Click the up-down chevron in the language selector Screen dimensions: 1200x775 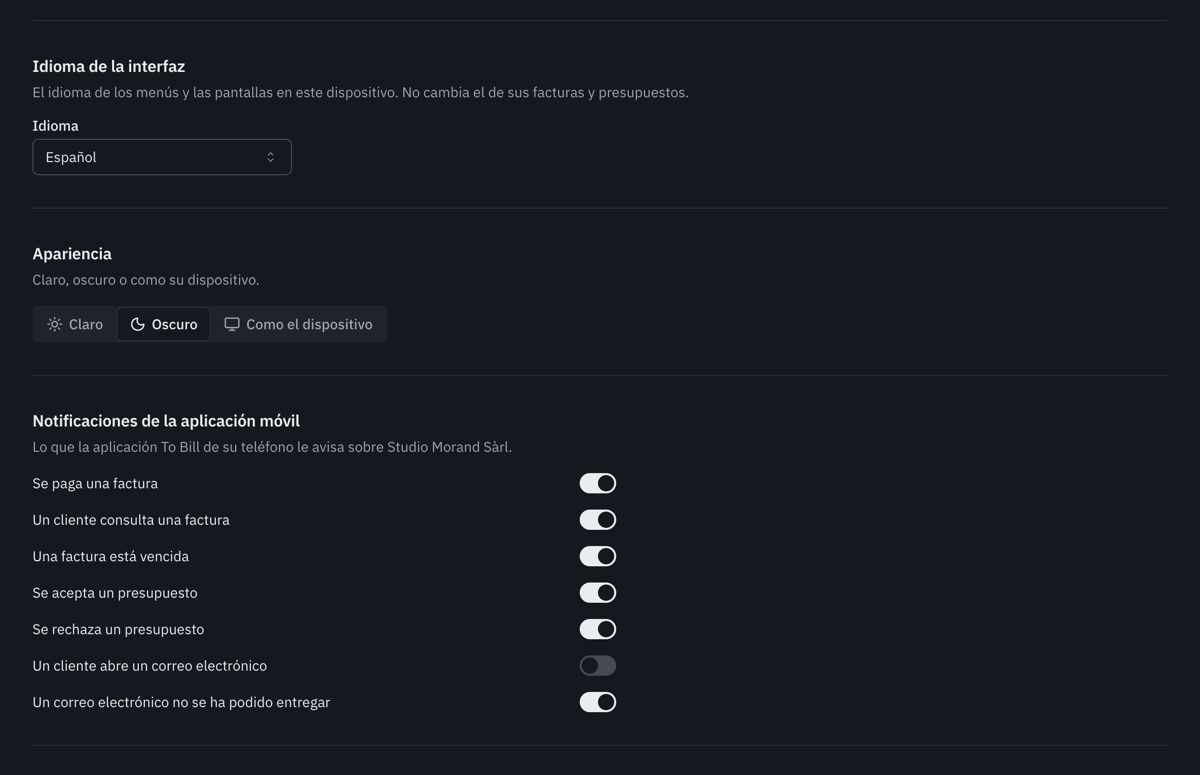(271, 157)
